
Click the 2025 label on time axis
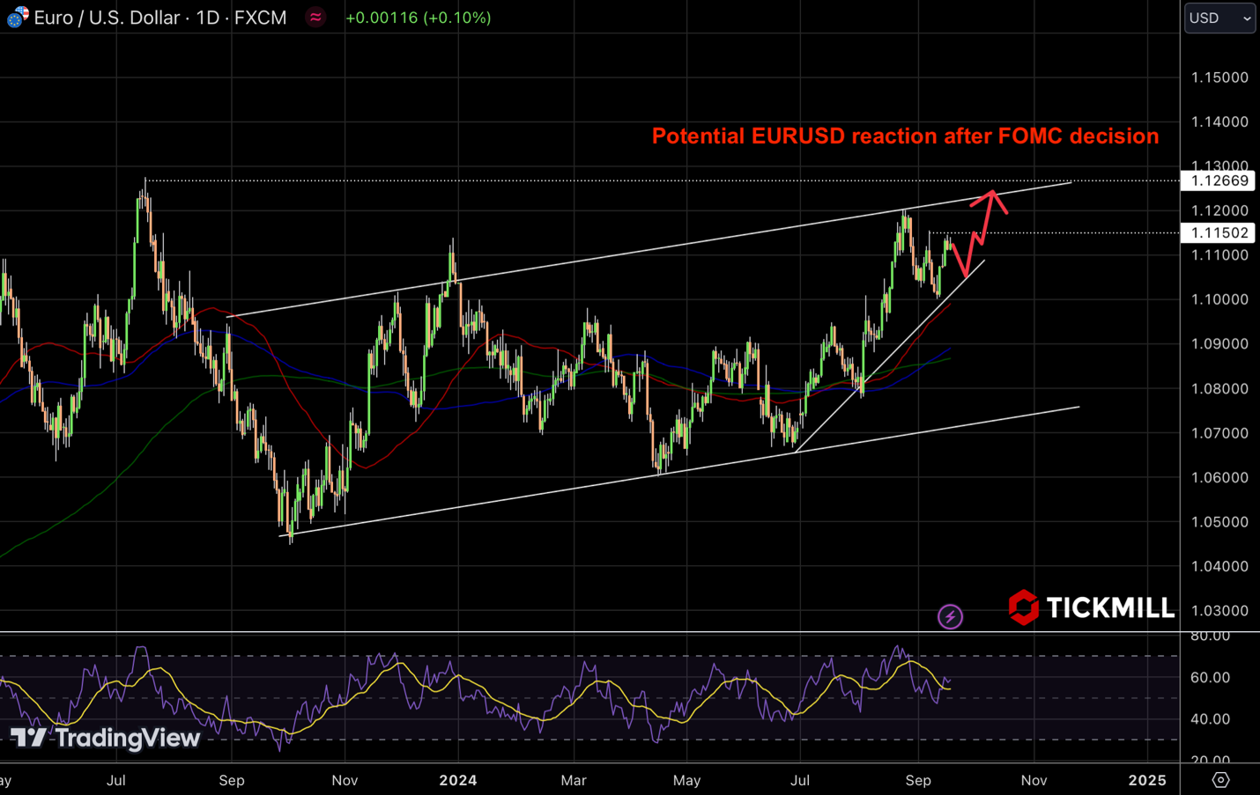(x=1147, y=780)
